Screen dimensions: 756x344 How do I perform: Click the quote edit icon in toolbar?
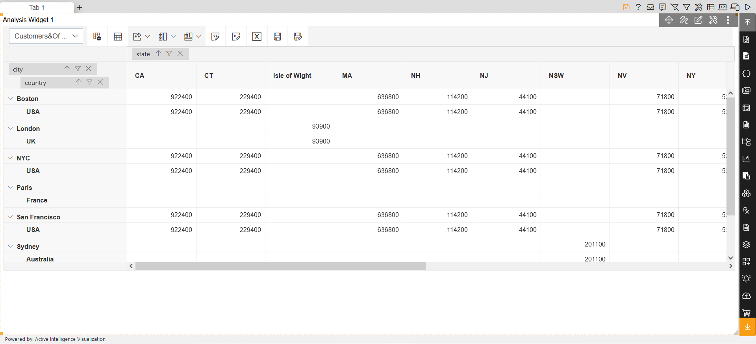pos(236,37)
